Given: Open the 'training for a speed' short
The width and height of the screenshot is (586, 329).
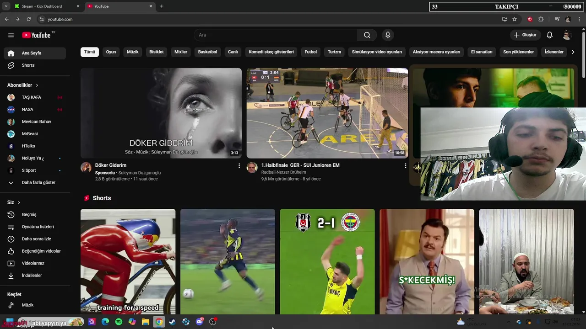Looking at the screenshot, I should click(x=128, y=262).
